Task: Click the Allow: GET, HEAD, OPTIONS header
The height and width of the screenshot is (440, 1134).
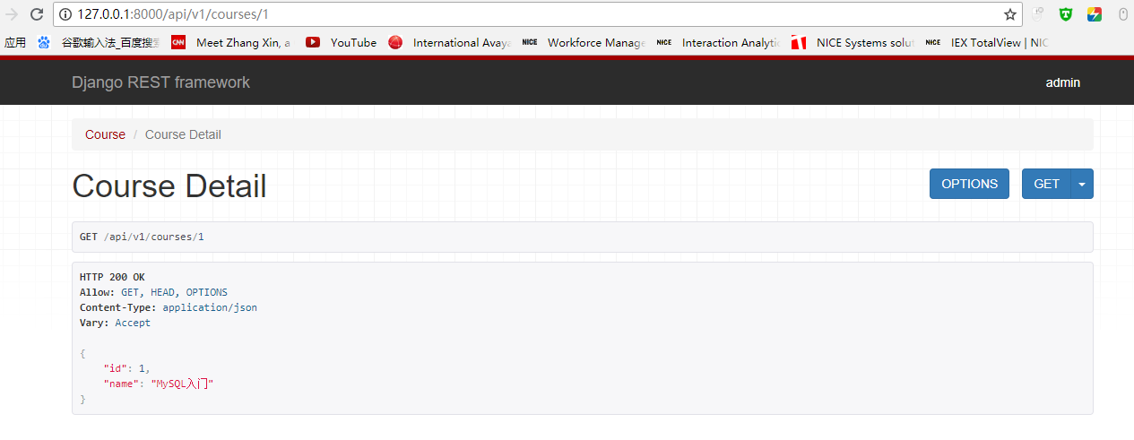Action: 153,292
